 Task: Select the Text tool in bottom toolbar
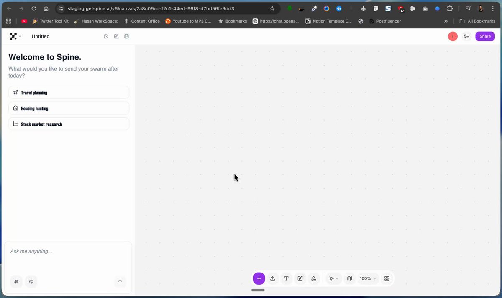(x=286, y=278)
